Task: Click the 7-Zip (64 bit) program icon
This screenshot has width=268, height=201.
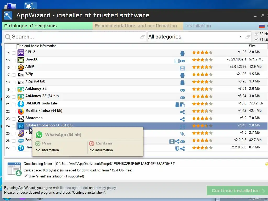Action: pyautogui.click(x=21, y=82)
